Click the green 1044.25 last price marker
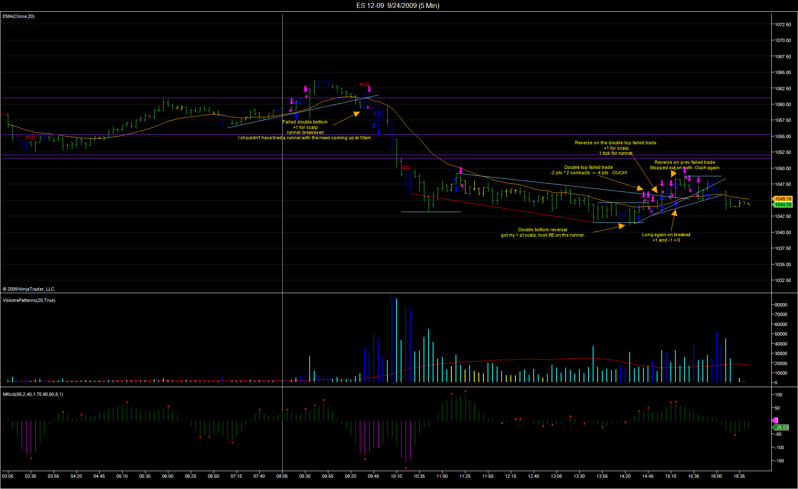The width and height of the screenshot is (798, 489). [783, 205]
